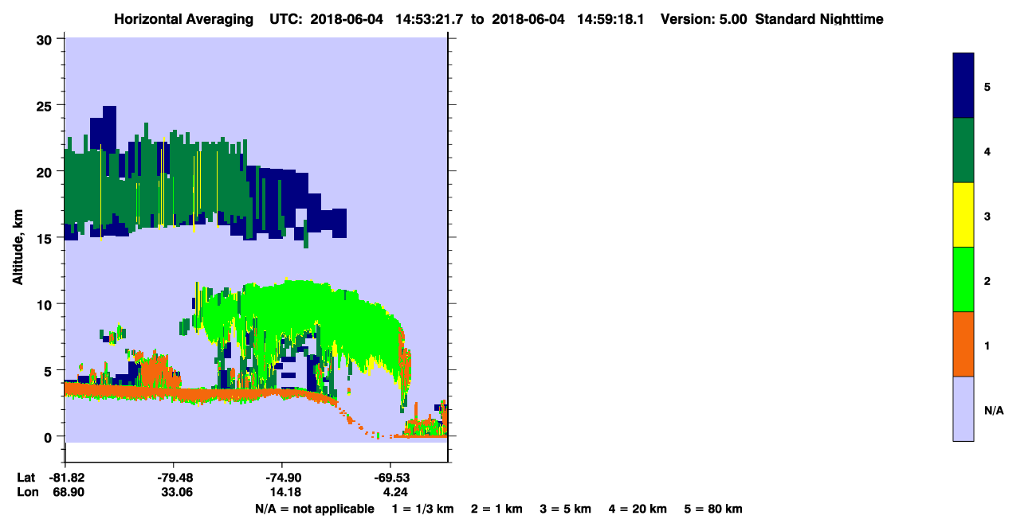This screenshot has width=1036, height=531.
Task: Click legend text '1 = 1/3 km'
Action: pyautogui.click(x=422, y=509)
